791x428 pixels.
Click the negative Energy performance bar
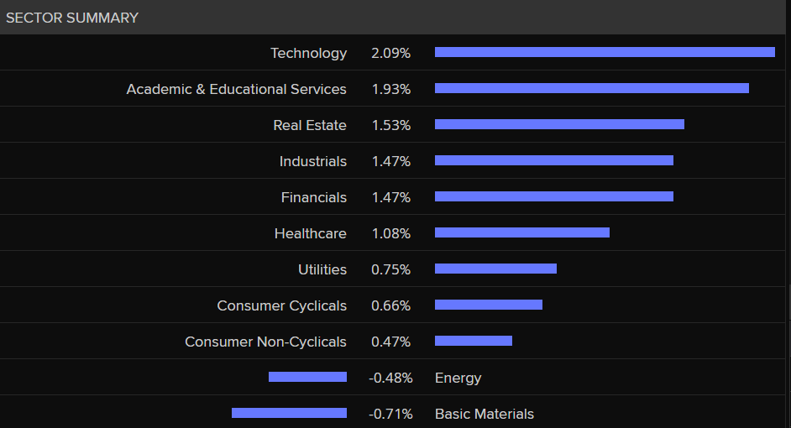point(307,377)
